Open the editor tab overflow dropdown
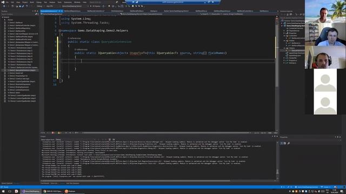Image resolution: width=346 pixels, height=194 pixels. click(277, 11)
